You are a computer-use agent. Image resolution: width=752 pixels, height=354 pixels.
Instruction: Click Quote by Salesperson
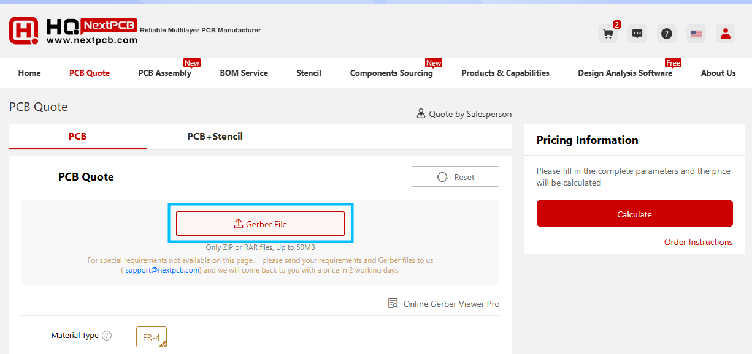tap(464, 114)
